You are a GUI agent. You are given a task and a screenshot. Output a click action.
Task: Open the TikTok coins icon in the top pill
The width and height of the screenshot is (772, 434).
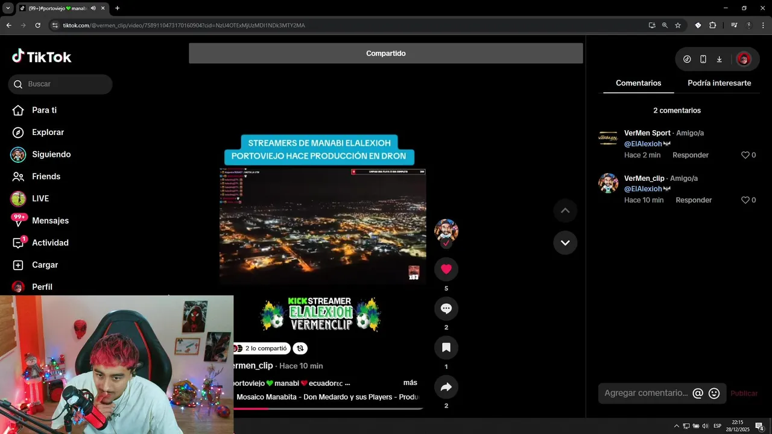click(x=687, y=59)
